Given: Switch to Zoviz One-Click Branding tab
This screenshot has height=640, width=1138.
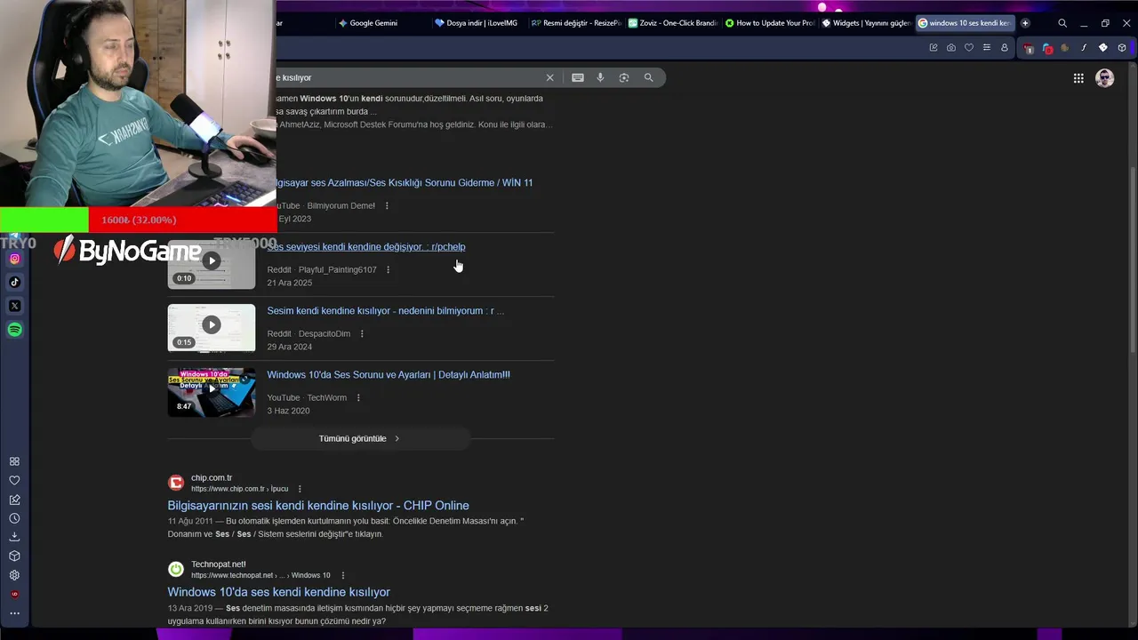Looking at the screenshot, I should coord(672,23).
